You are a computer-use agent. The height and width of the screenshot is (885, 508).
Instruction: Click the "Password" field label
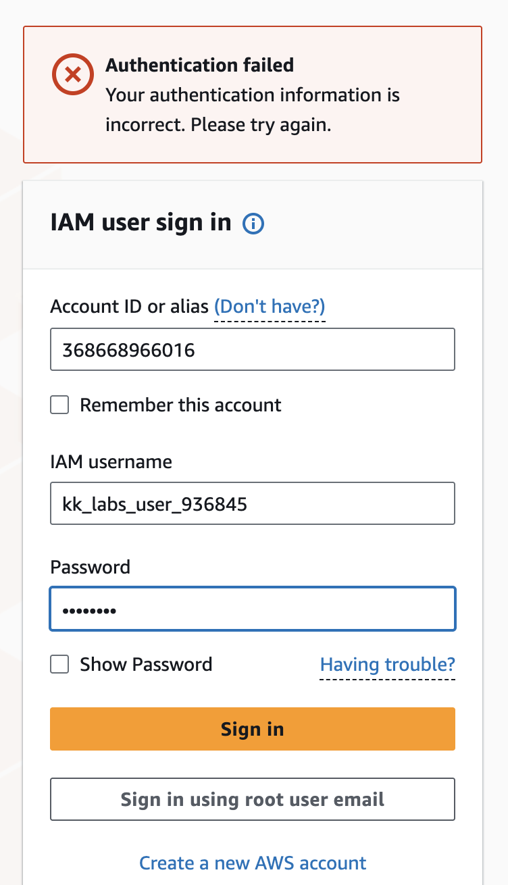(90, 567)
